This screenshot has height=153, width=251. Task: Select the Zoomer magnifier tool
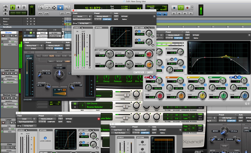point(41,8)
